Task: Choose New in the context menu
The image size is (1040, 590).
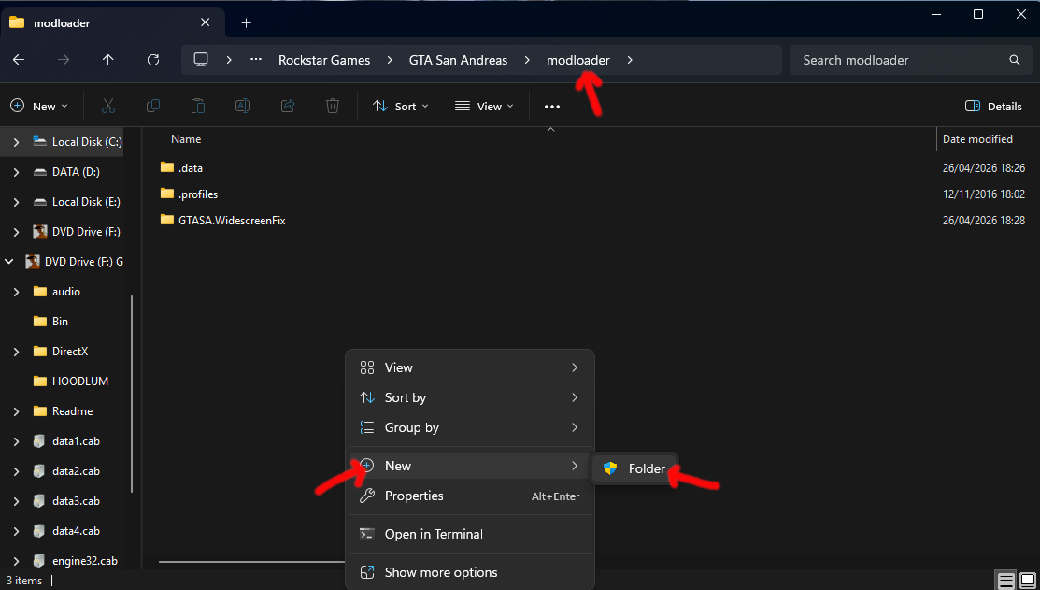Action: tap(470, 466)
